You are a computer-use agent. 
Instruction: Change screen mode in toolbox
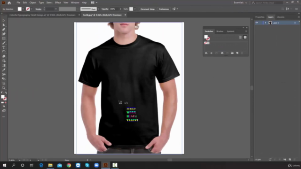[4, 111]
